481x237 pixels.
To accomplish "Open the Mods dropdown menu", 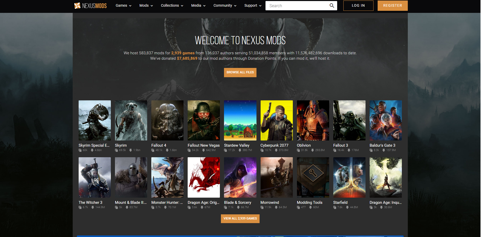I will tap(146, 6).
